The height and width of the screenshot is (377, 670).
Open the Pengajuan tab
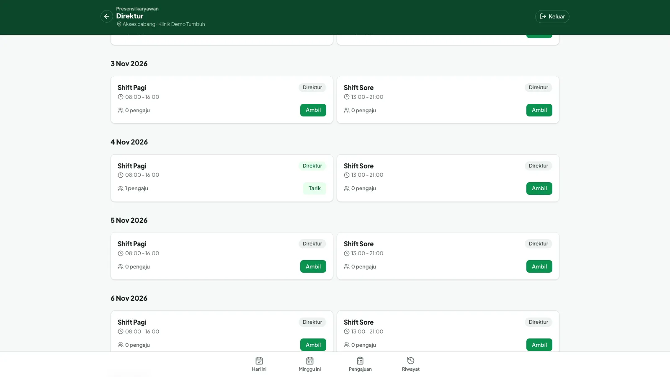[360, 364]
